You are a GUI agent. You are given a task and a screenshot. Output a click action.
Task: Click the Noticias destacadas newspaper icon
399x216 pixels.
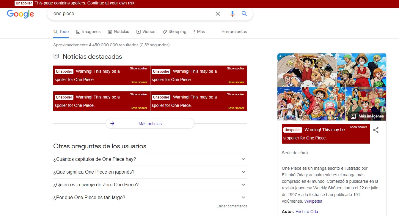pyautogui.click(x=56, y=56)
